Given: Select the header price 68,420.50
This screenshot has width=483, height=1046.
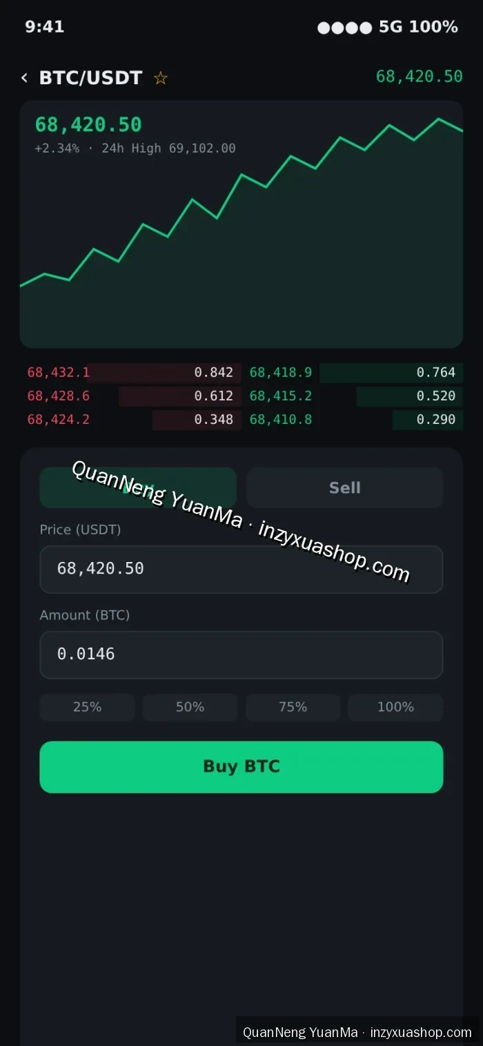Looking at the screenshot, I should tap(419, 77).
